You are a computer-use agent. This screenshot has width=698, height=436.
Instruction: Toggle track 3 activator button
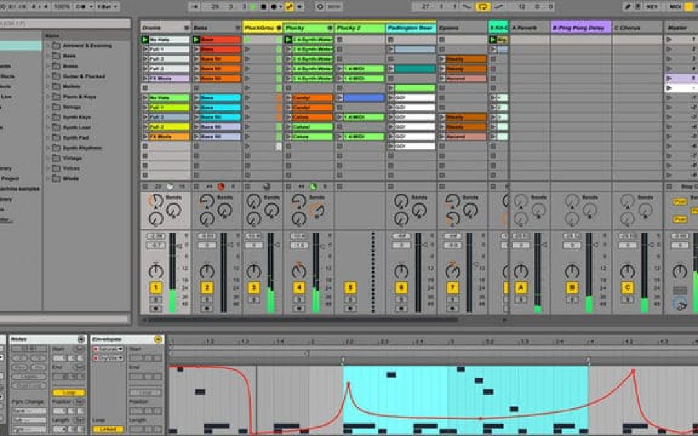pos(254,288)
